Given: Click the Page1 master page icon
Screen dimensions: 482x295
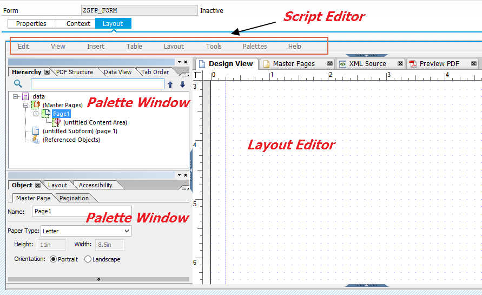Looking at the screenshot, I should (46, 114).
